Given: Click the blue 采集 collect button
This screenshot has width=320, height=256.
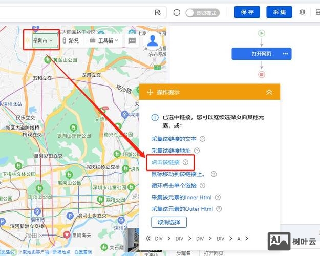Looking at the screenshot, I should [279, 12].
